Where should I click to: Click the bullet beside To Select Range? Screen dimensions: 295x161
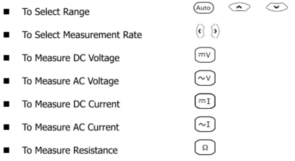click(x=7, y=12)
